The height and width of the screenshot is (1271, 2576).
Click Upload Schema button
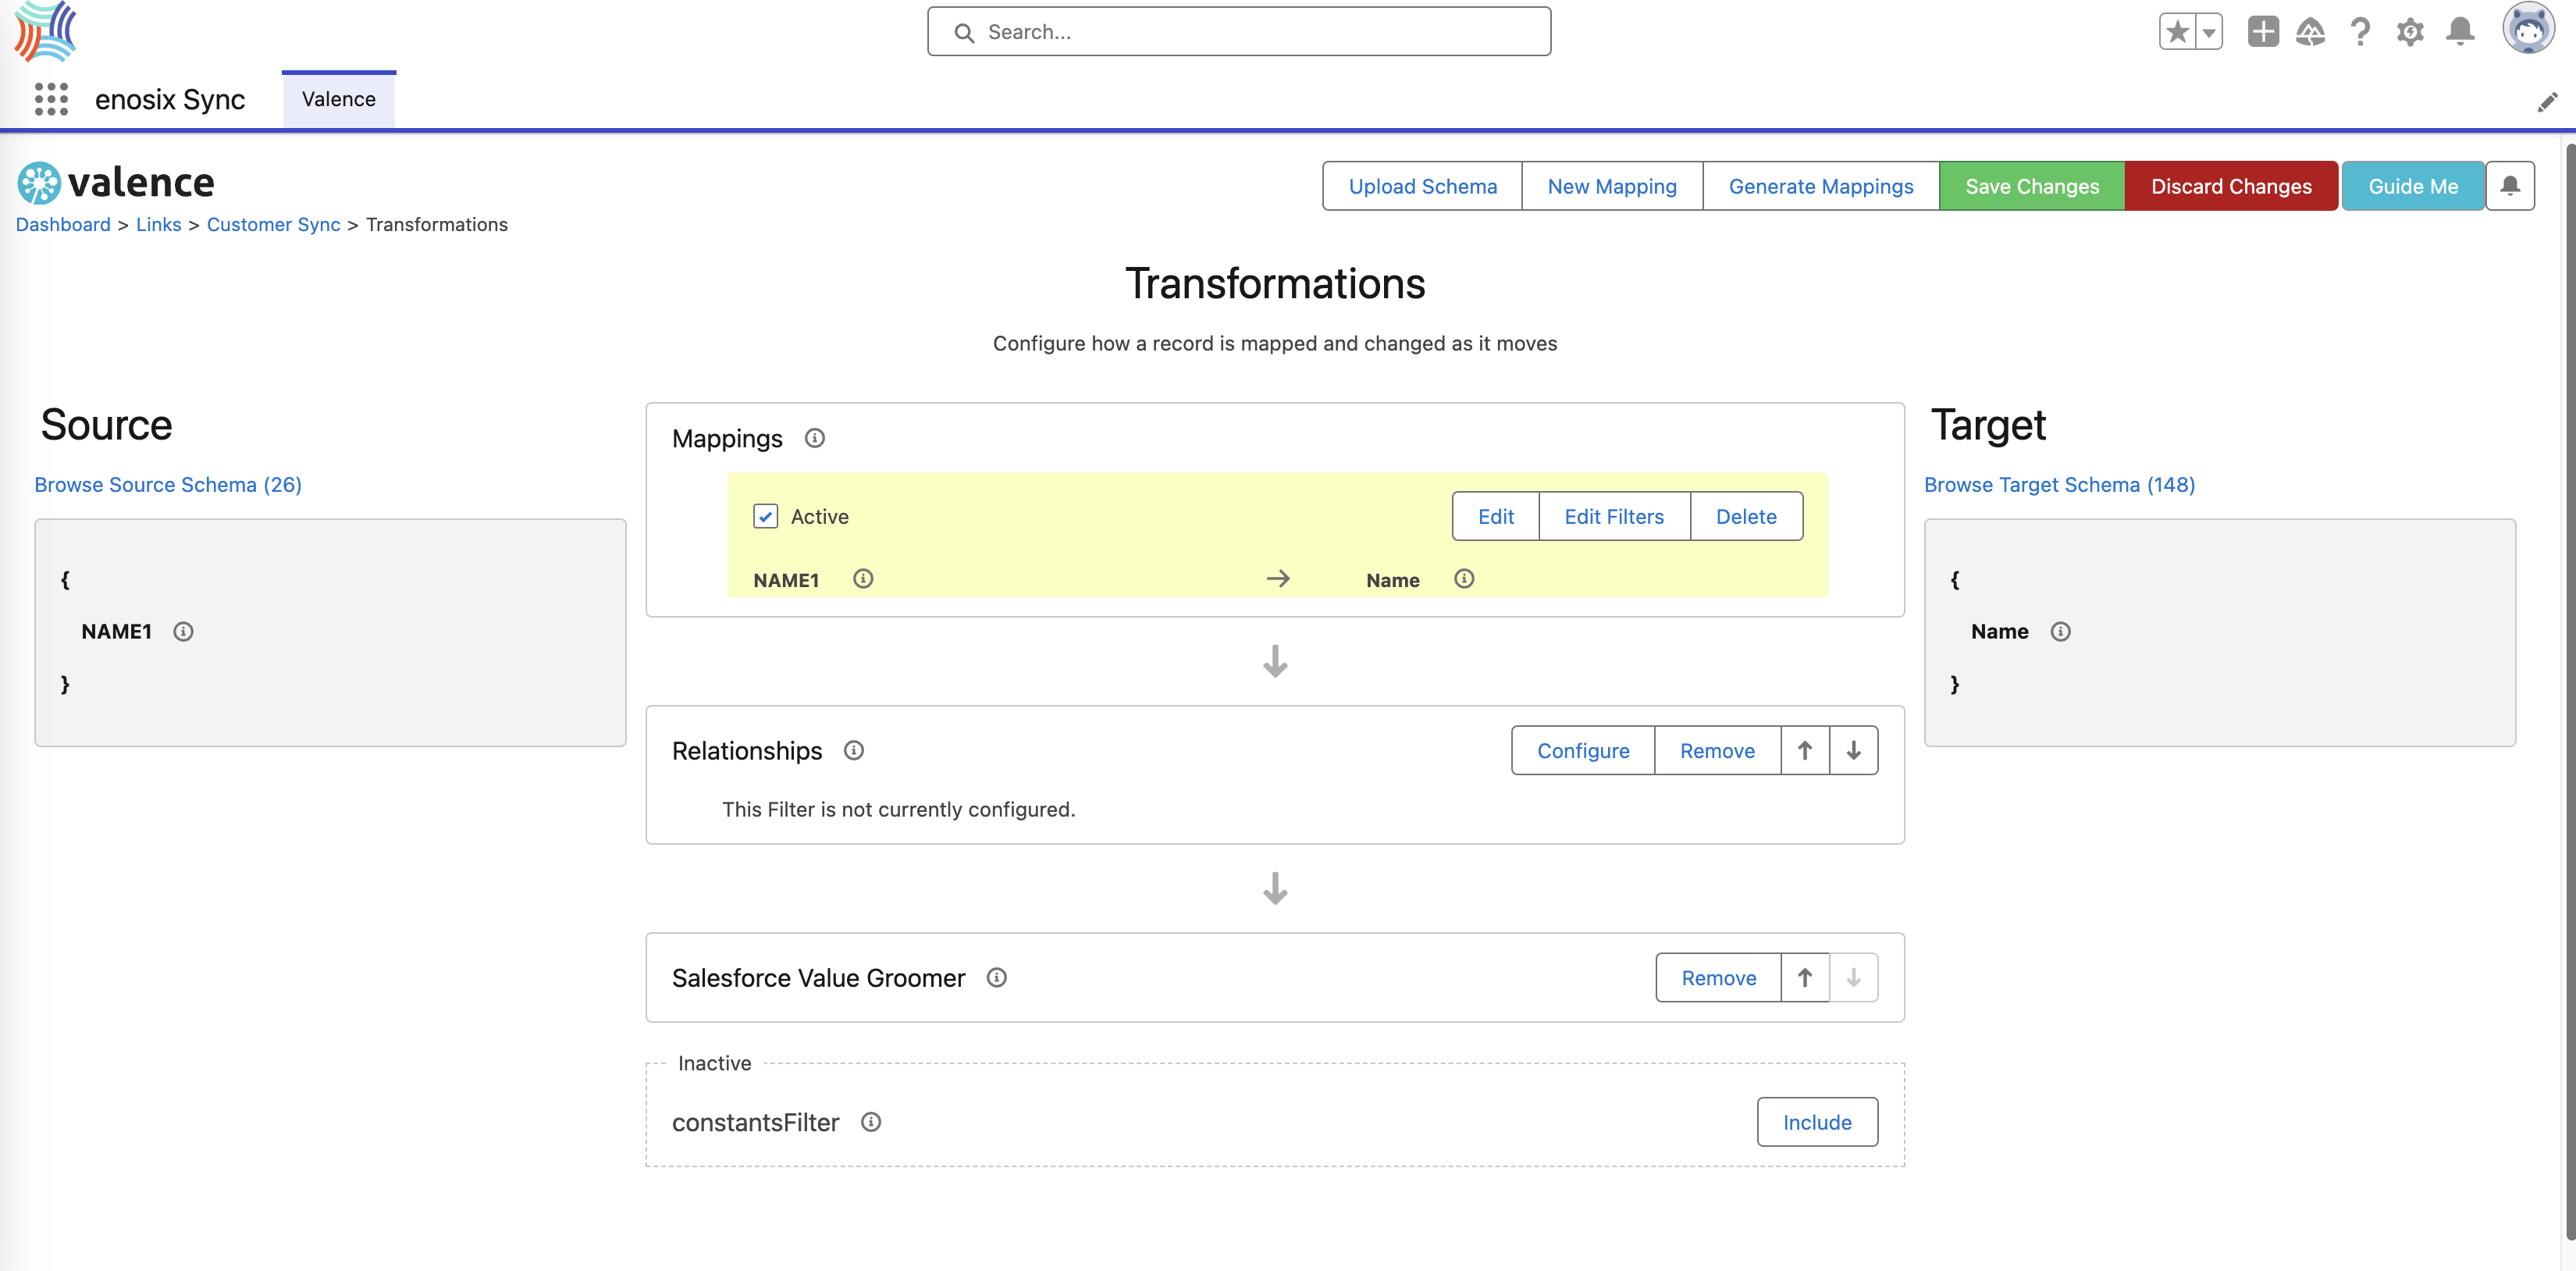click(1422, 186)
